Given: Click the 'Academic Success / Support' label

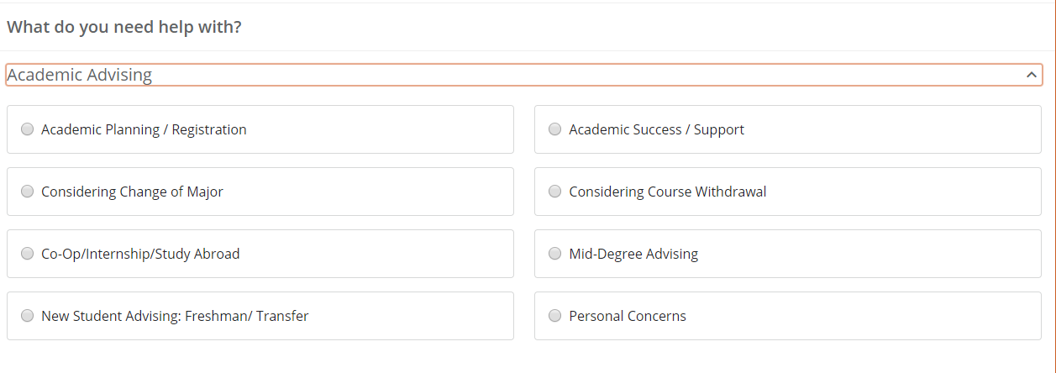Looking at the screenshot, I should pos(656,129).
